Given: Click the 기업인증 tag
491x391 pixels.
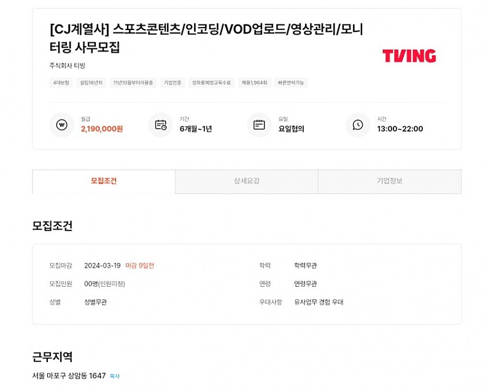Looking at the screenshot, I should click(x=172, y=83).
